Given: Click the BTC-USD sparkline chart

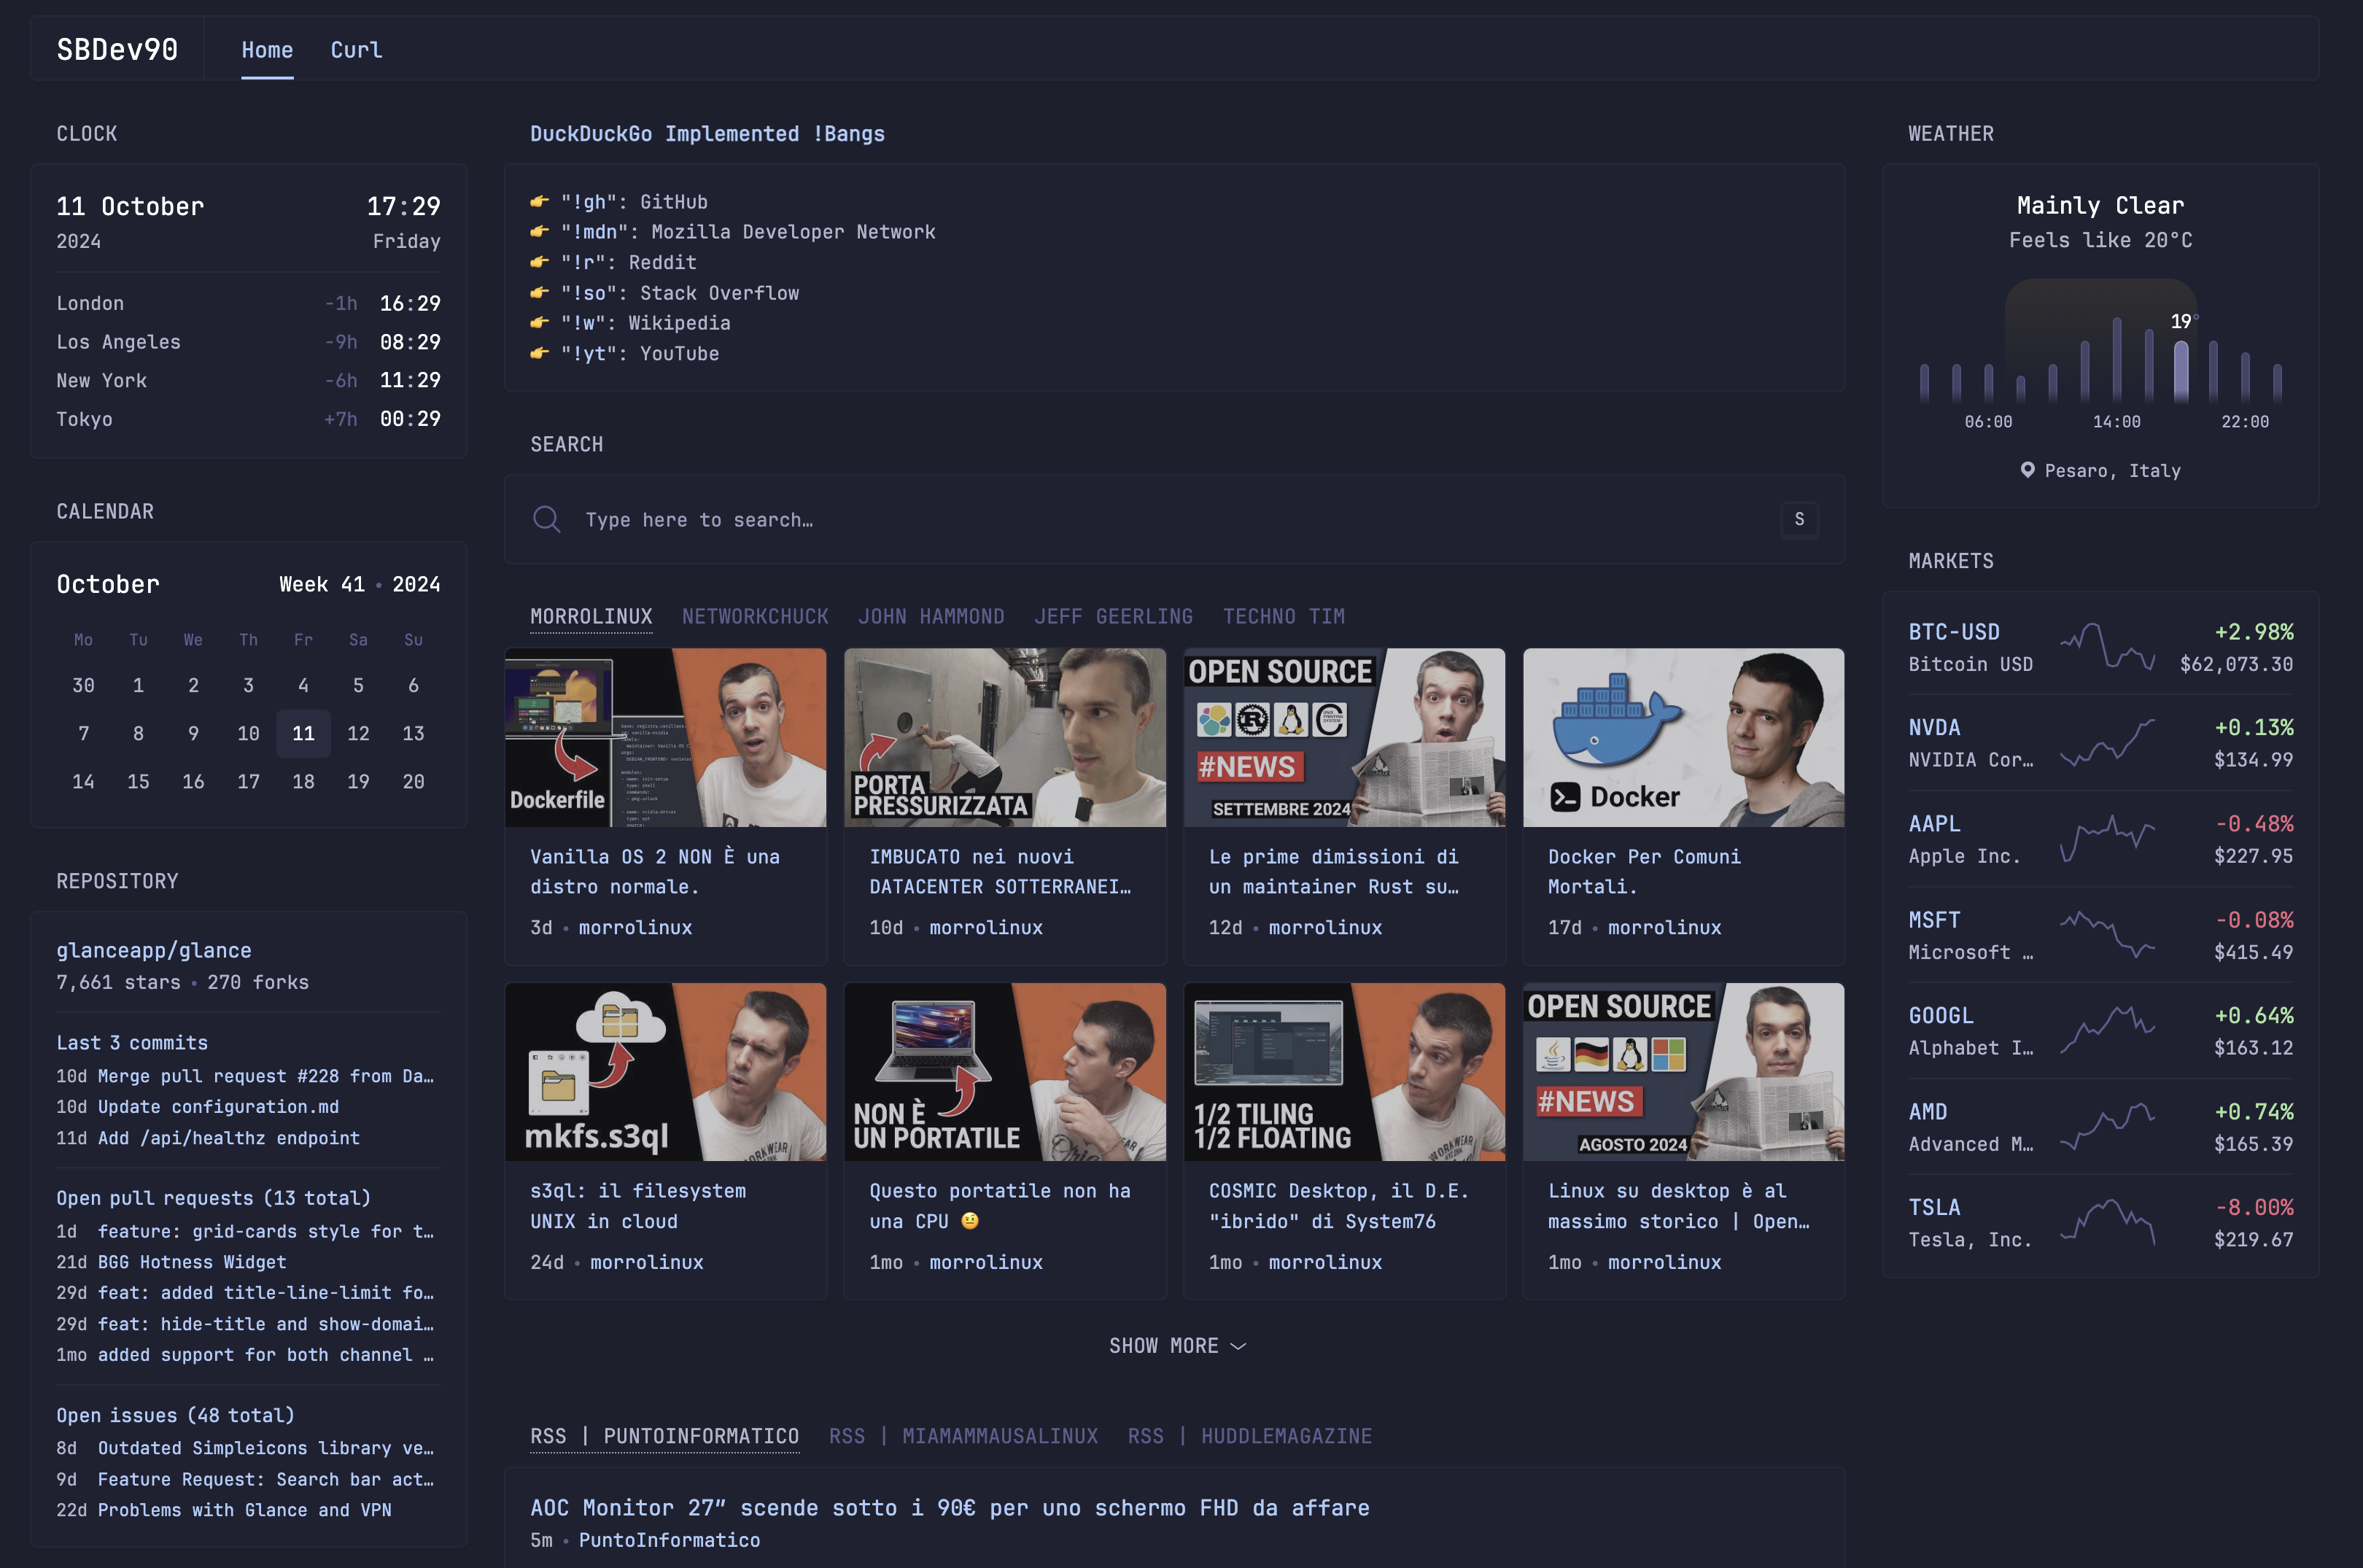Looking at the screenshot, I should click(2107, 647).
